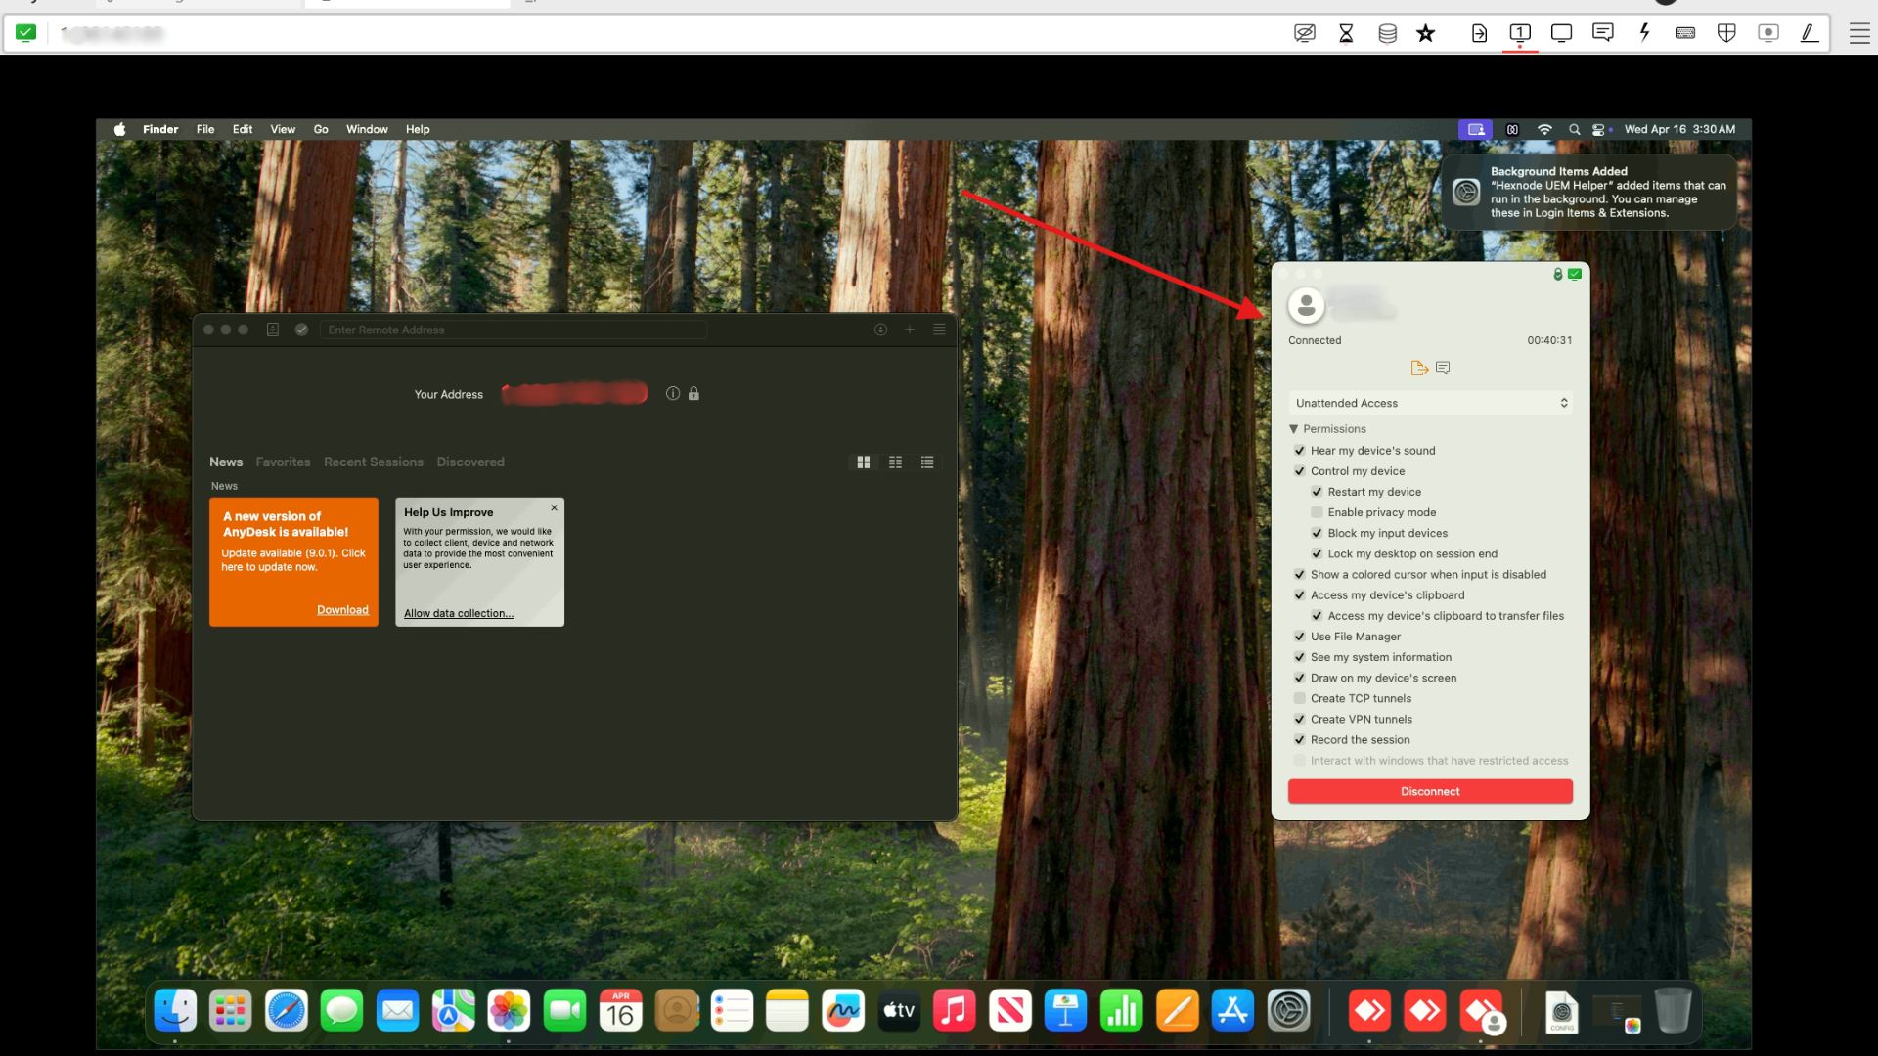Click the database stack icon in toolbar
The image size is (1878, 1056).
tap(1387, 33)
